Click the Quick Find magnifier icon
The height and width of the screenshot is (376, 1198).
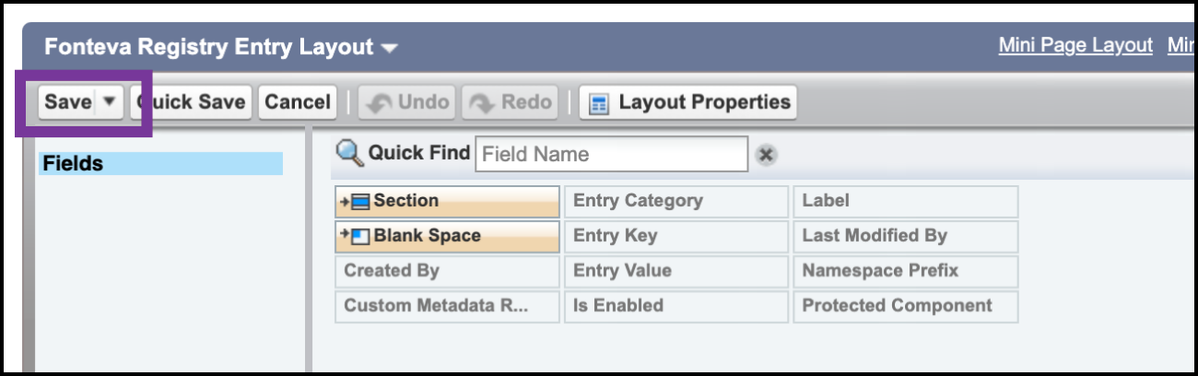[349, 153]
